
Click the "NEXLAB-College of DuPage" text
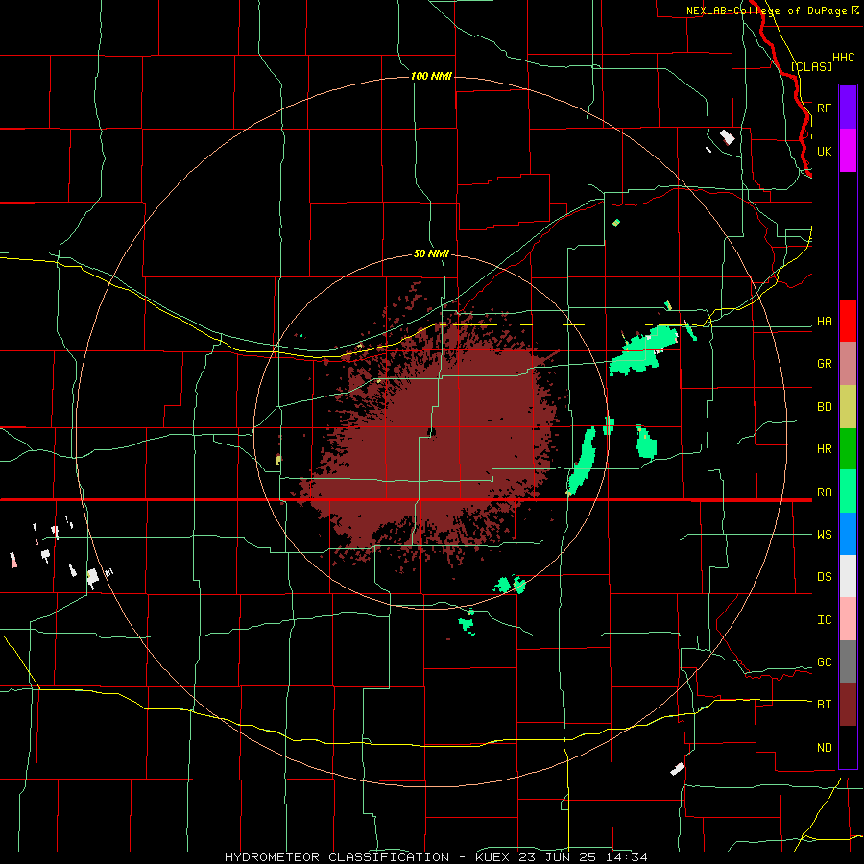pos(768,11)
